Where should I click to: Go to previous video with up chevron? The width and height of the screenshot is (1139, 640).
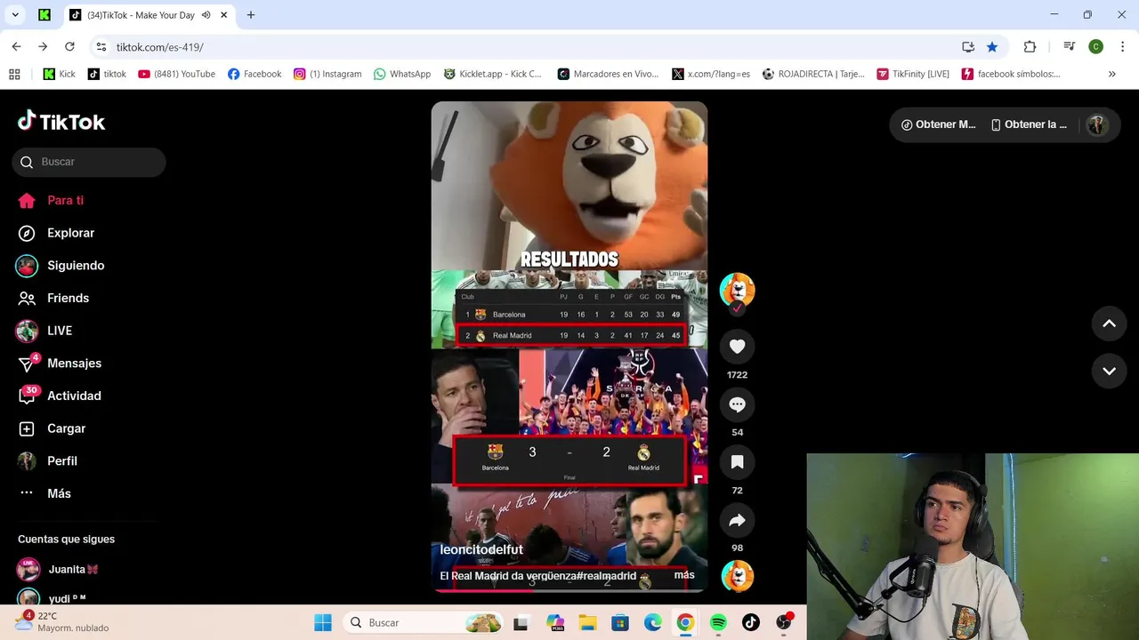(1109, 324)
